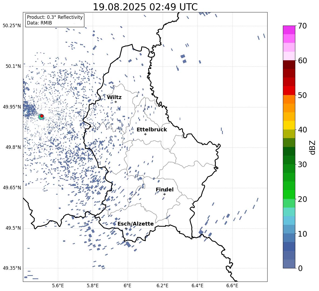Click the orange colorbar segment below 50

pos(289,99)
